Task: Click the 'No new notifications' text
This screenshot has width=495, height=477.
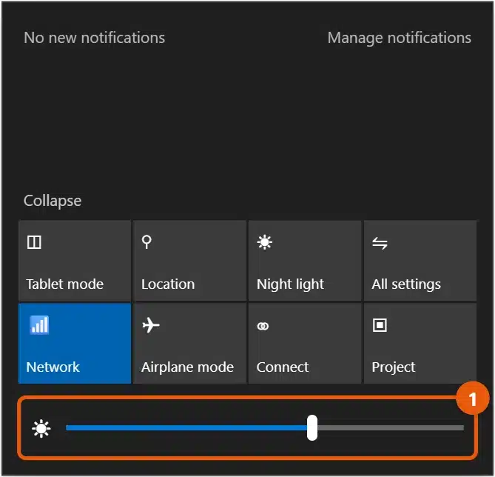Action: [x=95, y=38]
